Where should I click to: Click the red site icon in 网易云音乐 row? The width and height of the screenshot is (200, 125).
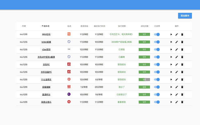tap(69, 102)
